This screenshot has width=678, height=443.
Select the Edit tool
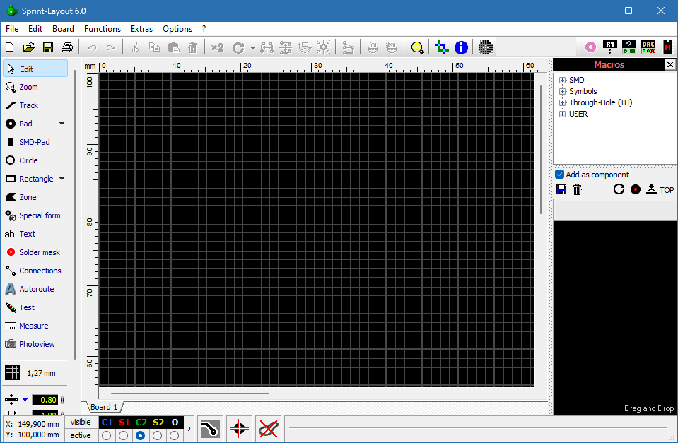click(x=35, y=69)
